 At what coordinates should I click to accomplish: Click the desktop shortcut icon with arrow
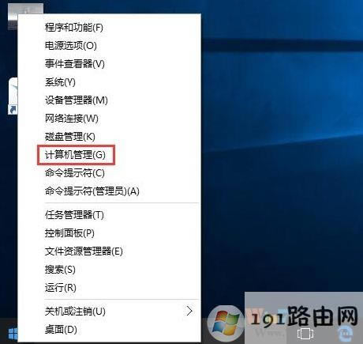pos(13,96)
